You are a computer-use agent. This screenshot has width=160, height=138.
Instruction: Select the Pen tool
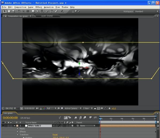38,11
